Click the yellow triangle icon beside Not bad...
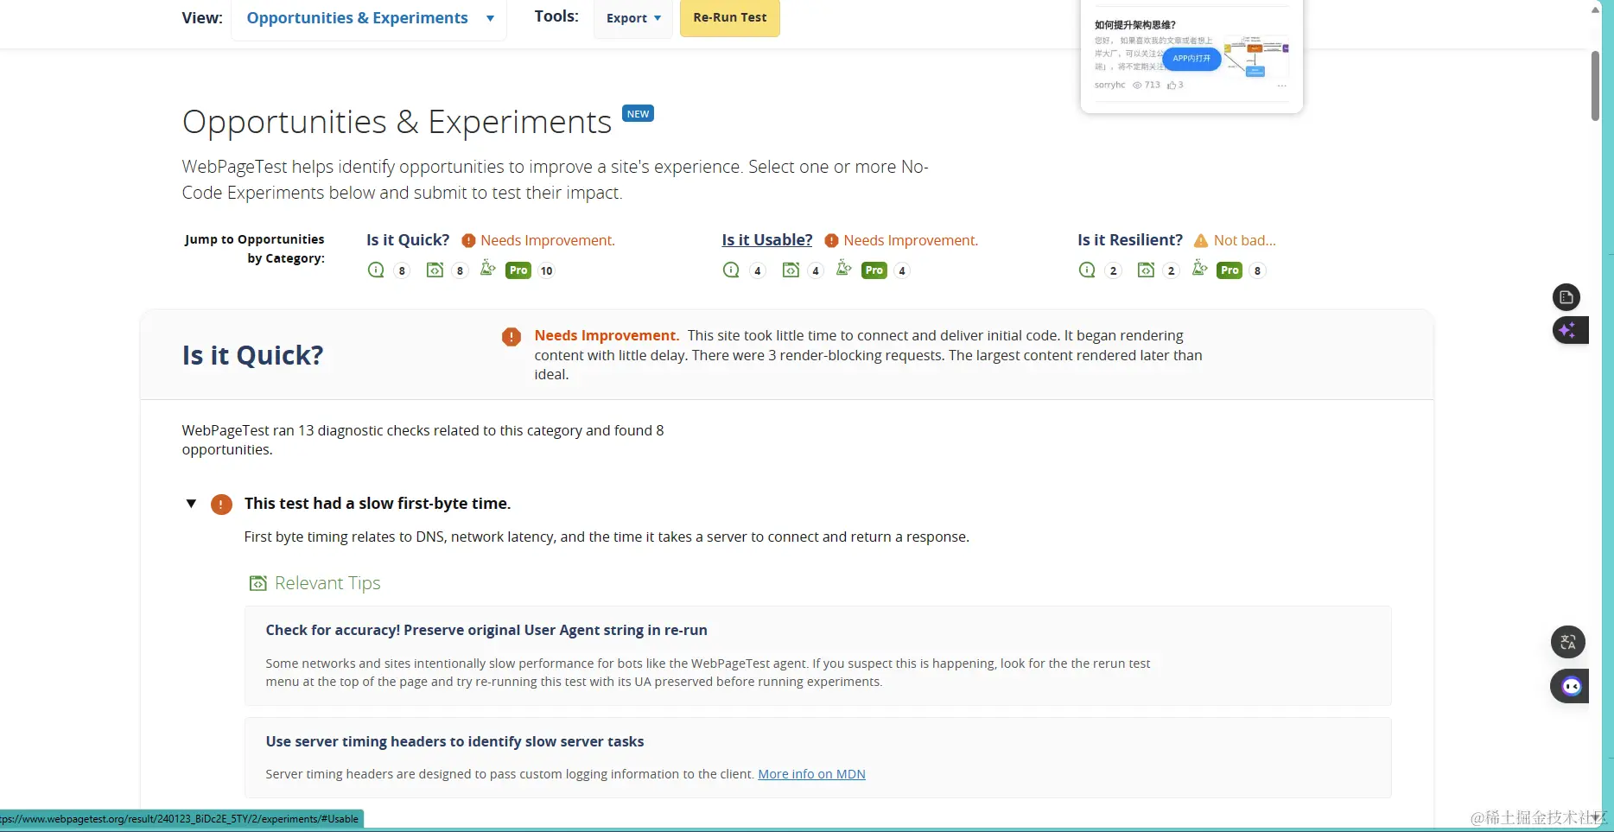This screenshot has width=1614, height=832. (1201, 241)
